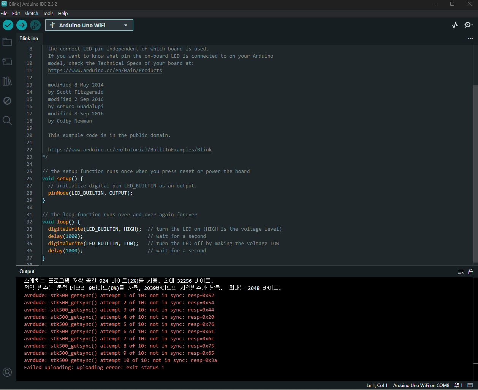Open the Sketch menu
The image size is (478, 390).
31,13
